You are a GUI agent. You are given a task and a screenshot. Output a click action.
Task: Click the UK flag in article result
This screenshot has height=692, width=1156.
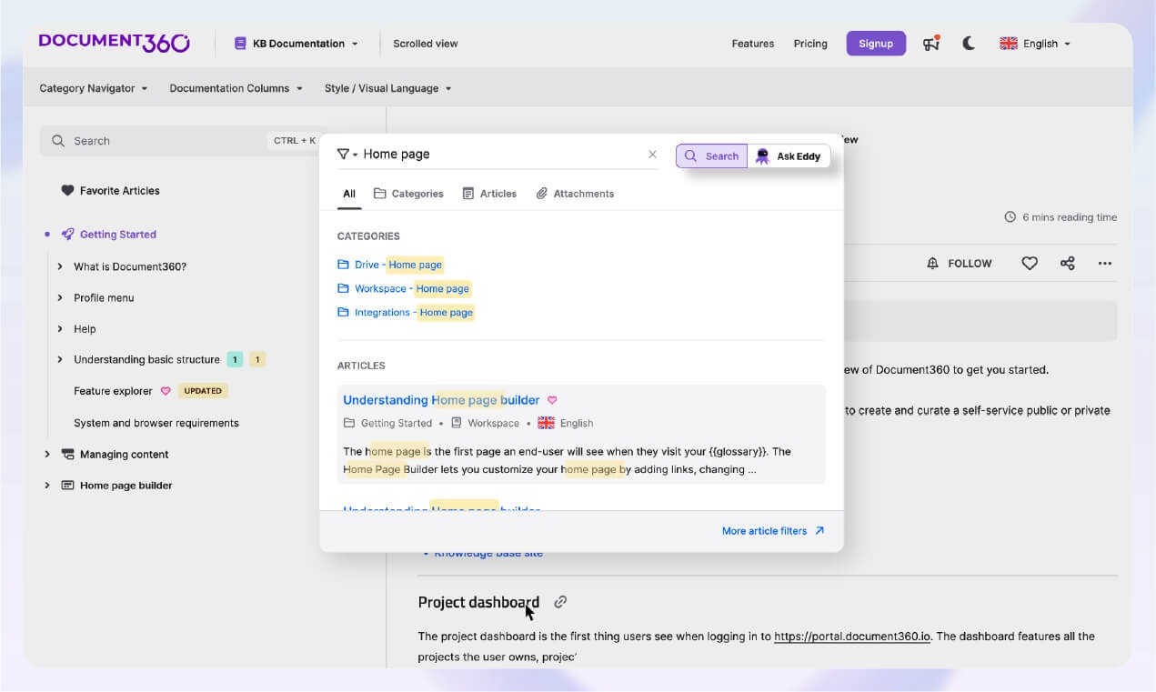pos(546,423)
